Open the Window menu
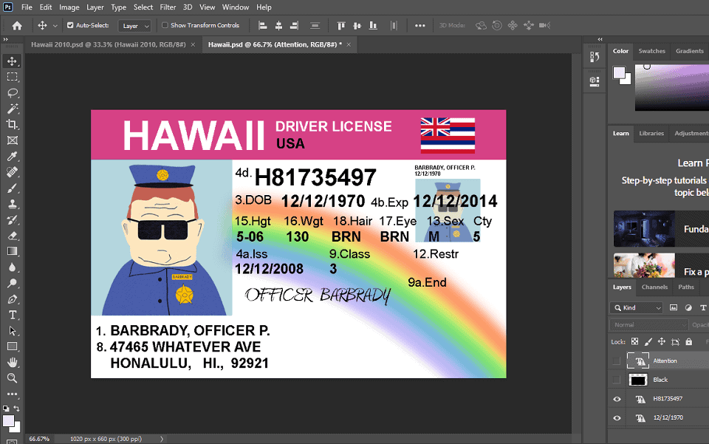The height and width of the screenshot is (444, 709). click(235, 7)
